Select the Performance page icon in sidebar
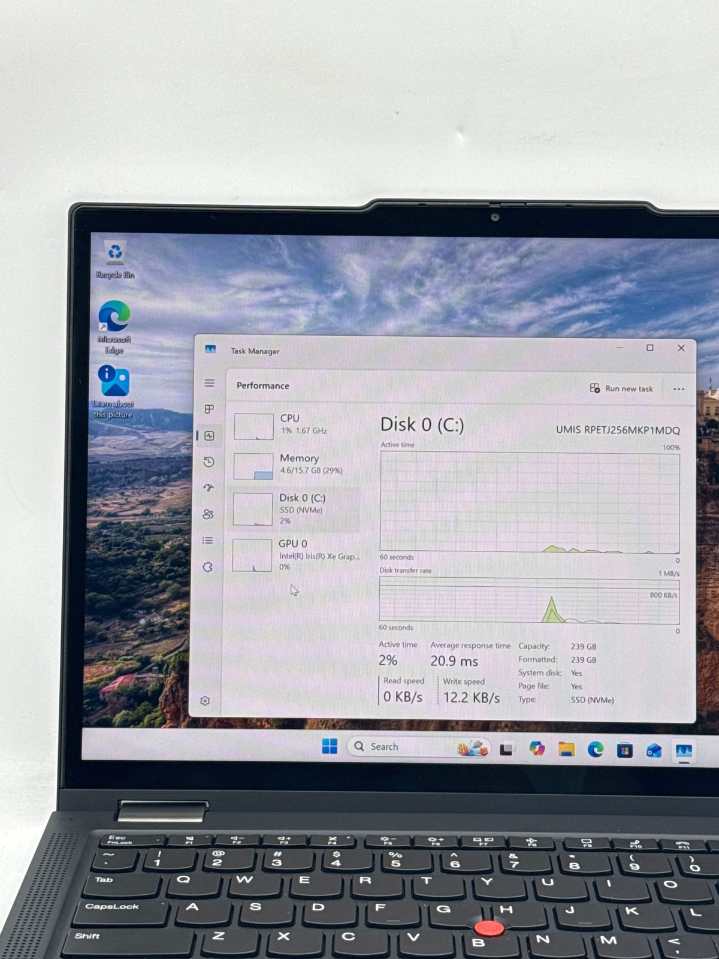 (209, 436)
